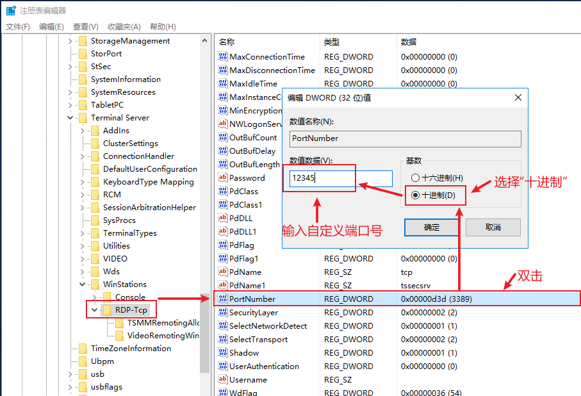Click the NWLogonServer string value icon
Screen dimensions: 581x396
click(223, 124)
